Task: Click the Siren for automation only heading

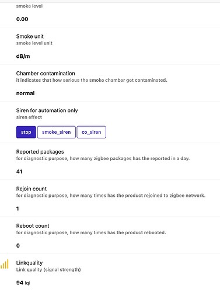Action: (47, 110)
